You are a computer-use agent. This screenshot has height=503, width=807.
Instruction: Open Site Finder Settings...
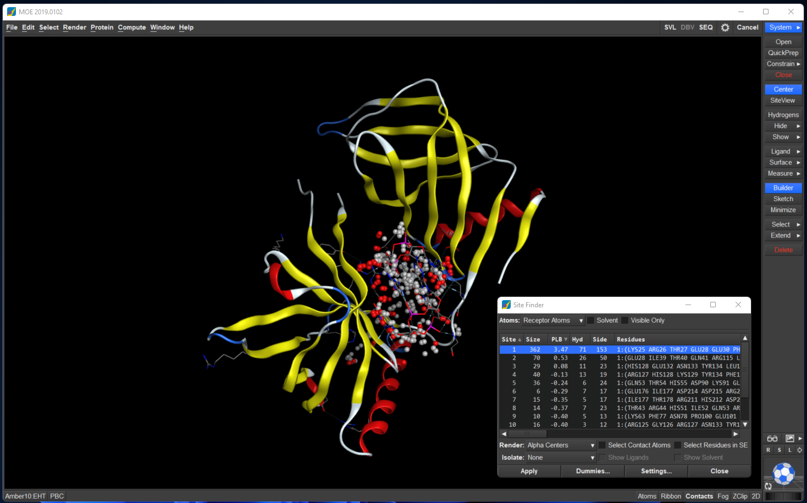(x=656, y=471)
